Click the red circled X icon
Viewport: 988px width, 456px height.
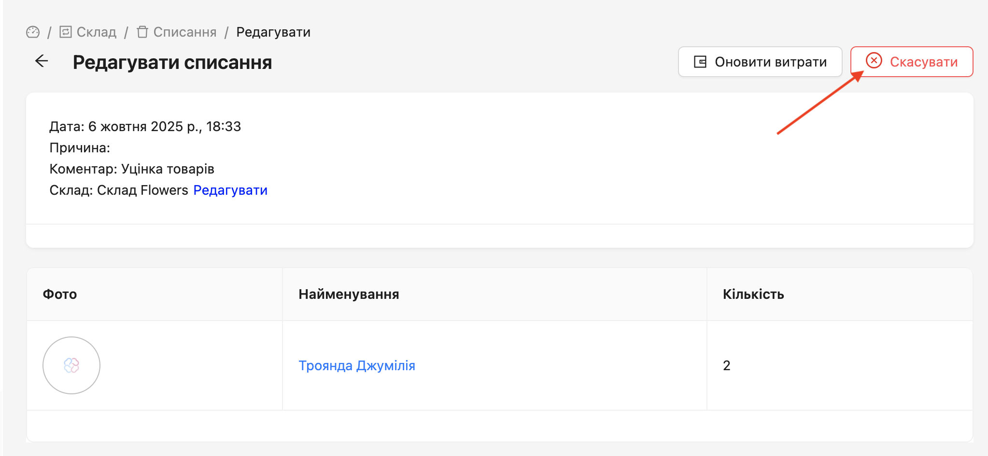pyautogui.click(x=874, y=61)
